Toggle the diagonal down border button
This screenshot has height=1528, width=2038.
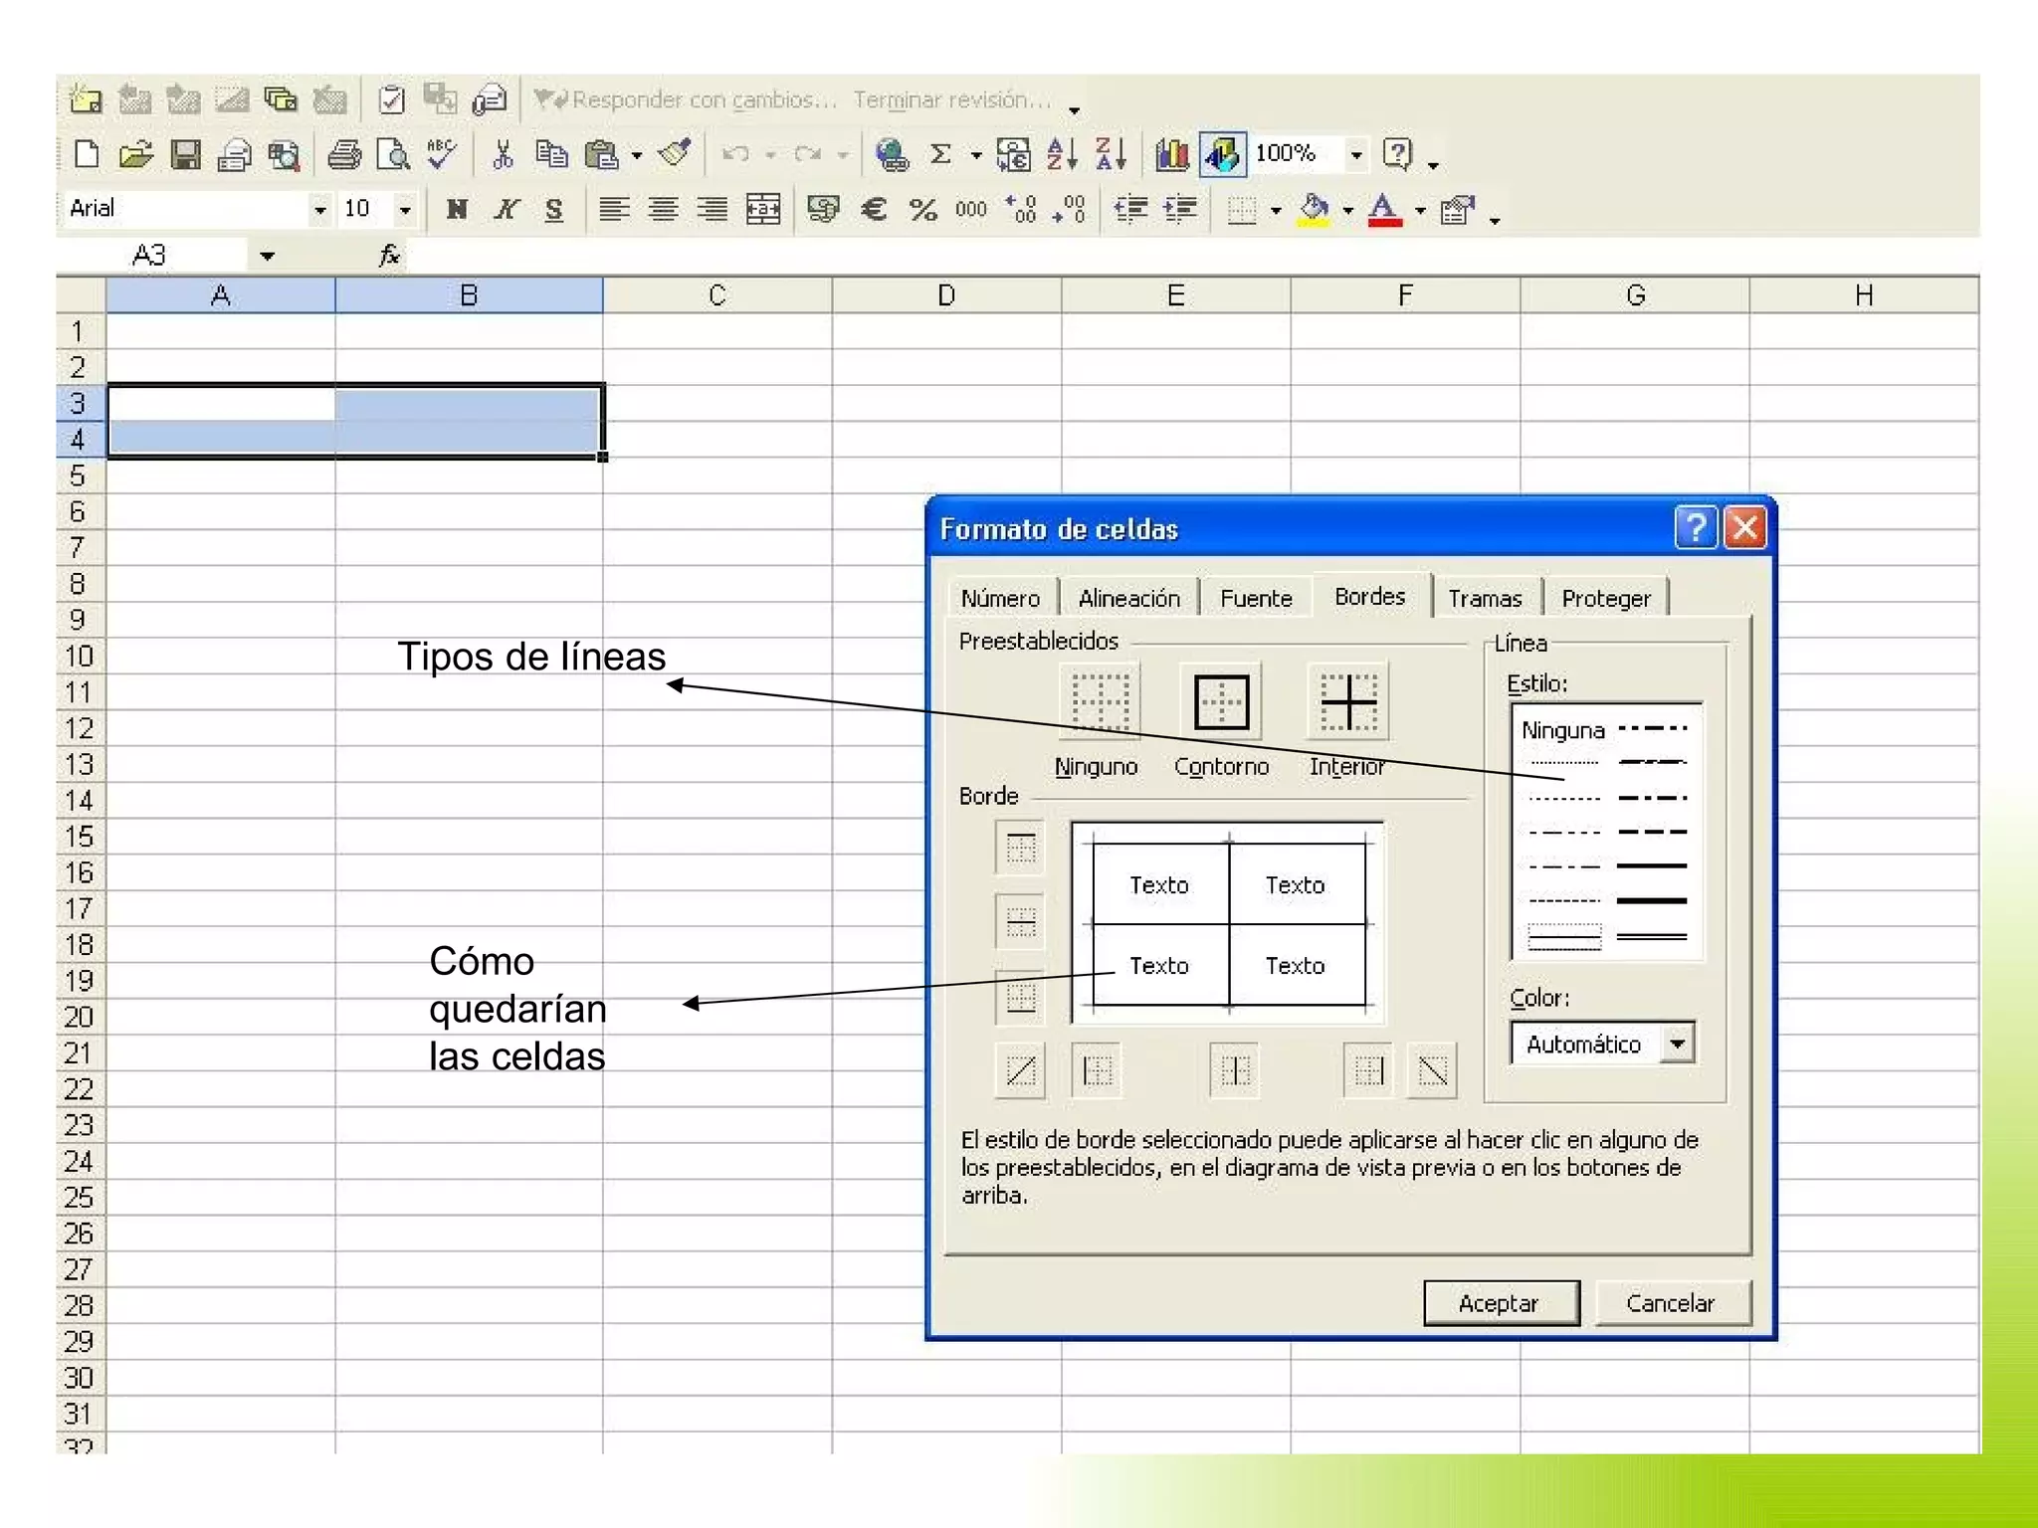pyautogui.click(x=1432, y=1071)
